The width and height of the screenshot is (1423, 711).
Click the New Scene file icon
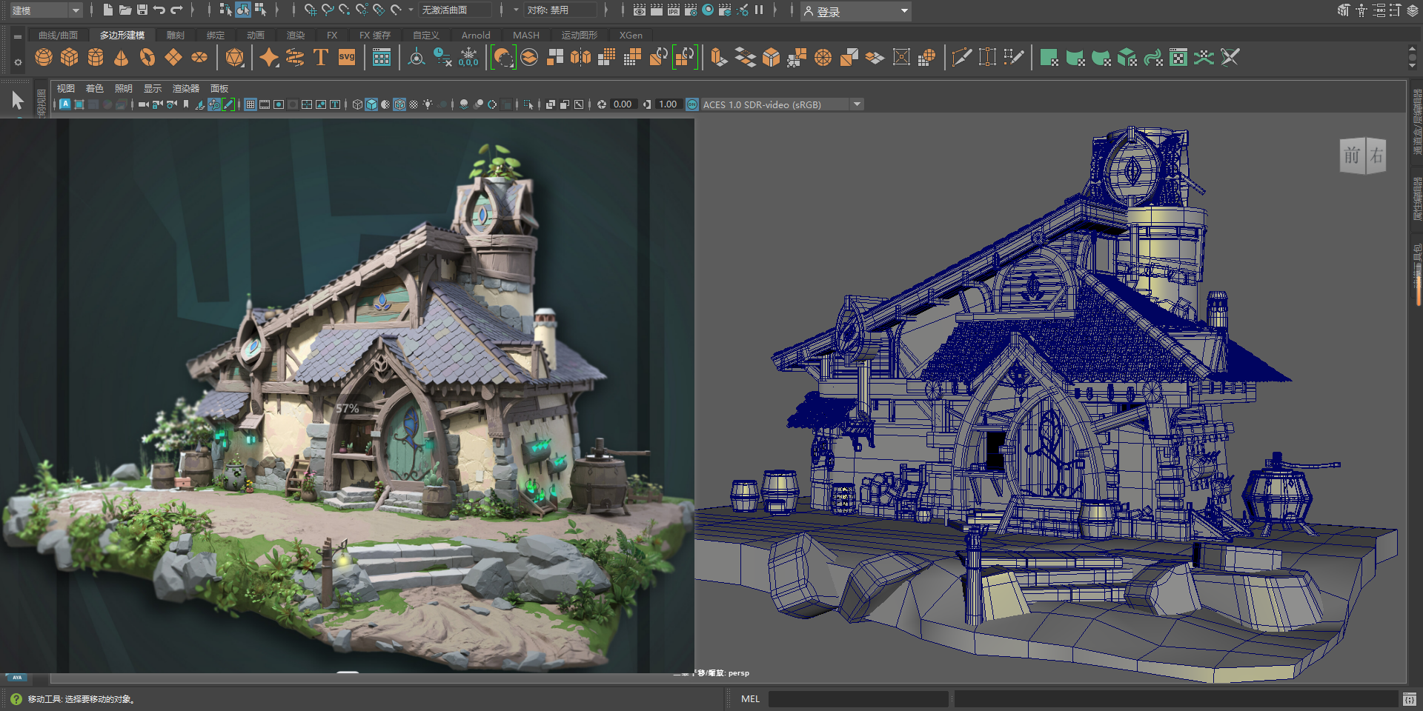coord(108,10)
